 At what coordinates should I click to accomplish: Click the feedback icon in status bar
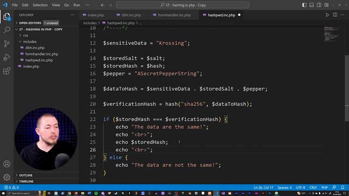click(x=334, y=187)
